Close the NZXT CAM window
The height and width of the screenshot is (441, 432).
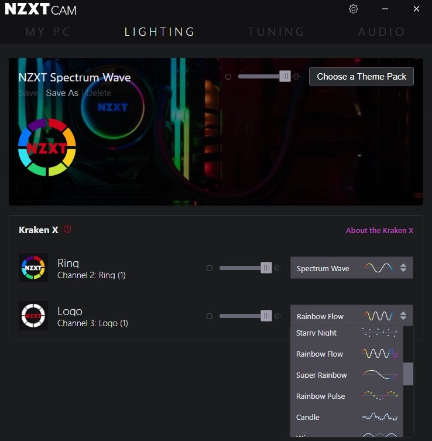coord(416,9)
